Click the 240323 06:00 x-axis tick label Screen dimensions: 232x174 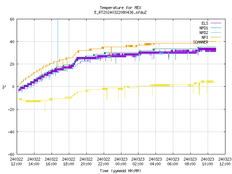point(173,162)
